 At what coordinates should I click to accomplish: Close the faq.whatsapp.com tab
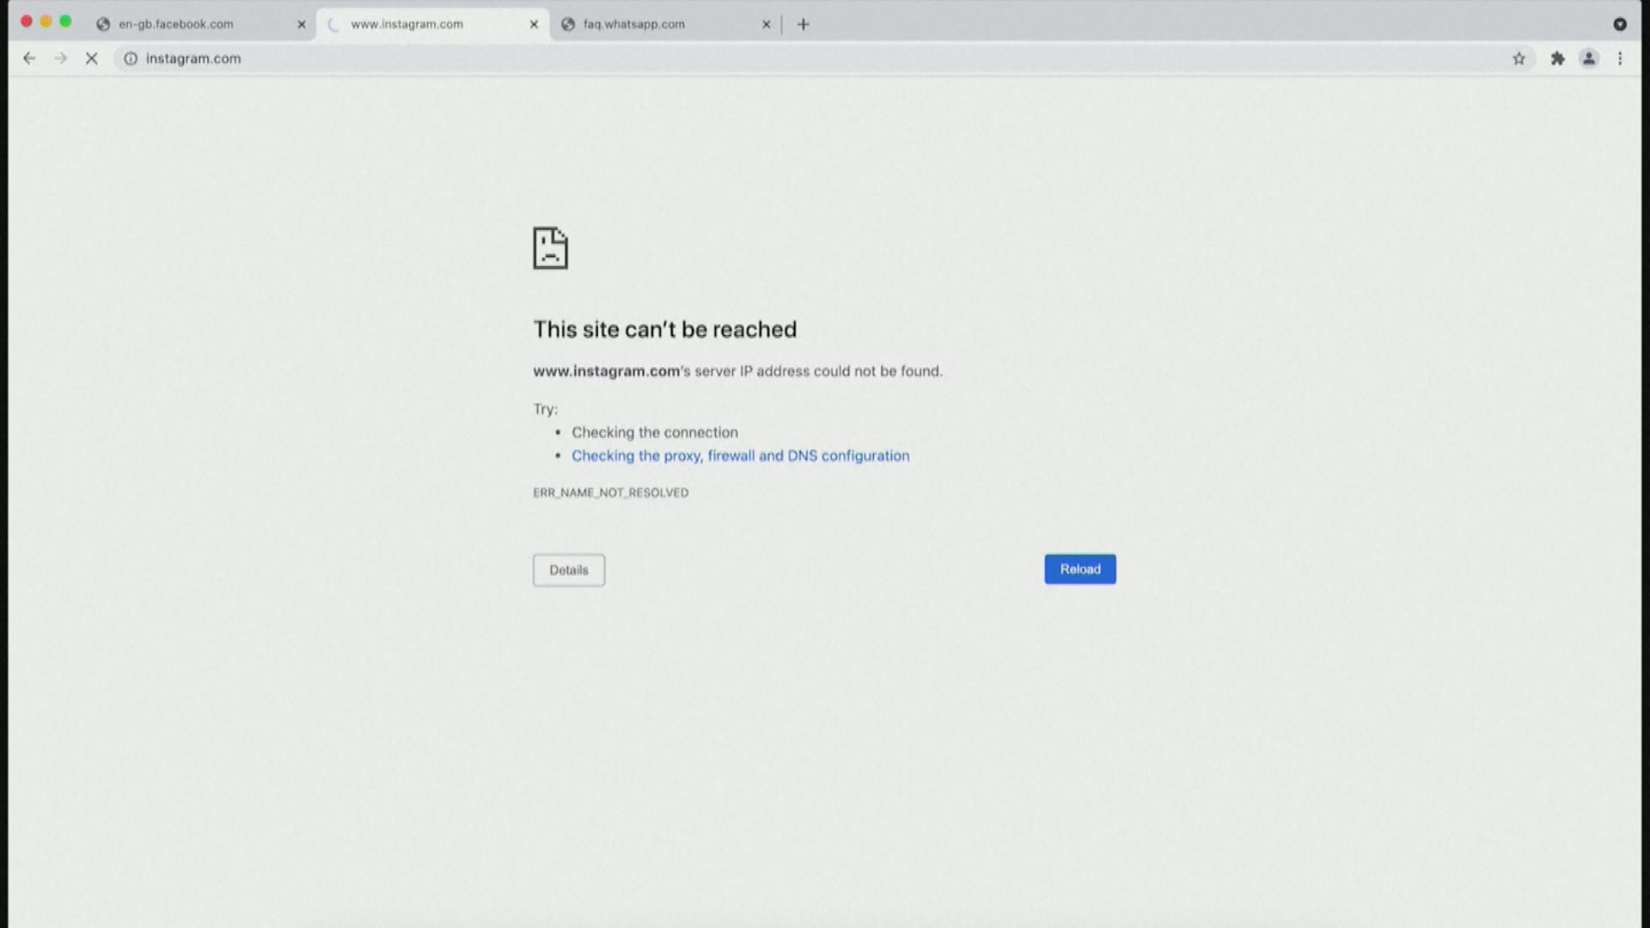(767, 24)
